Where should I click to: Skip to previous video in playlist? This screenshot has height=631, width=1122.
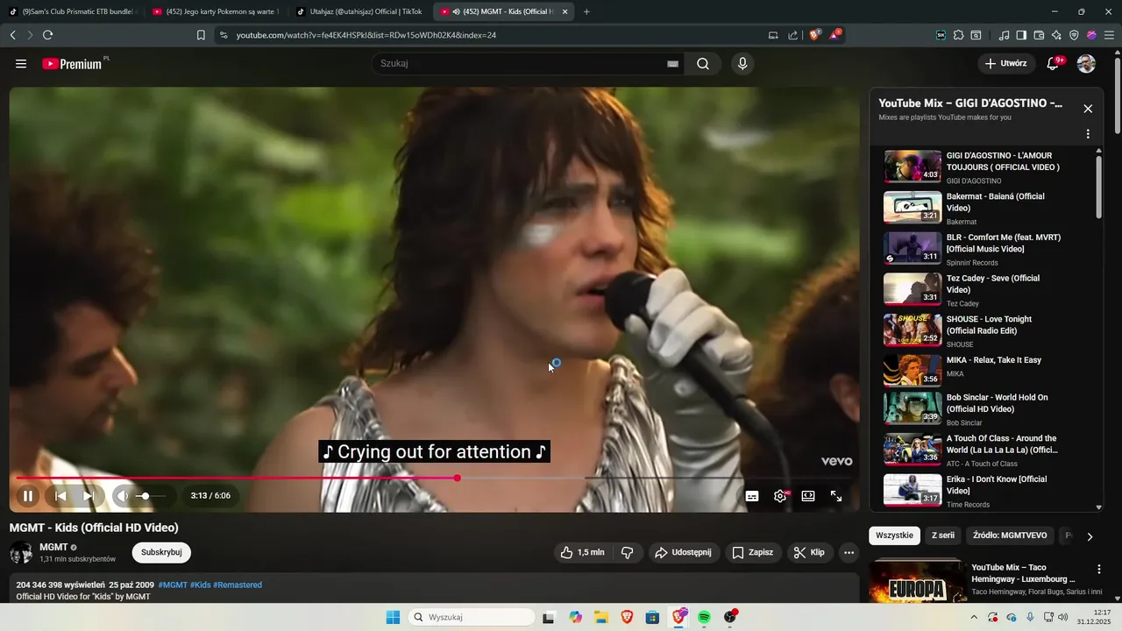pos(60,496)
